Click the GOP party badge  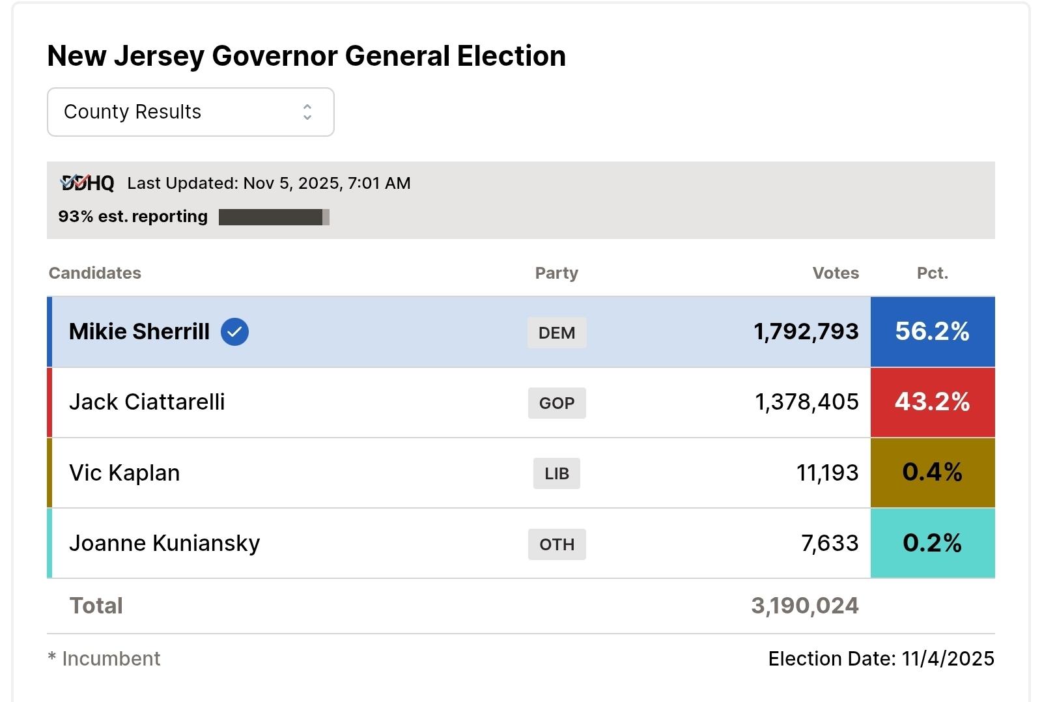(x=557, y=403)
